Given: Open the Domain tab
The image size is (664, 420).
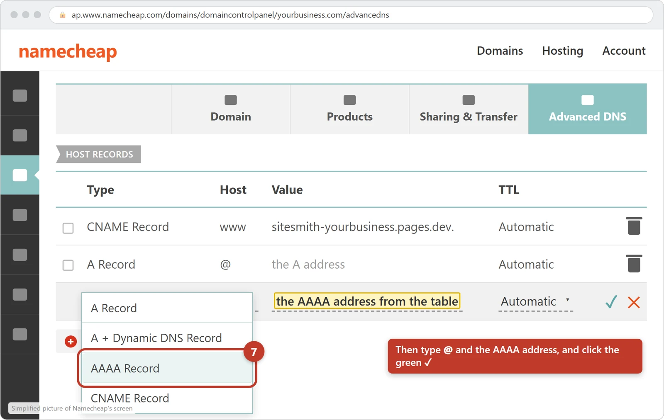Looking at the screenshot, I should click(231, 109).
